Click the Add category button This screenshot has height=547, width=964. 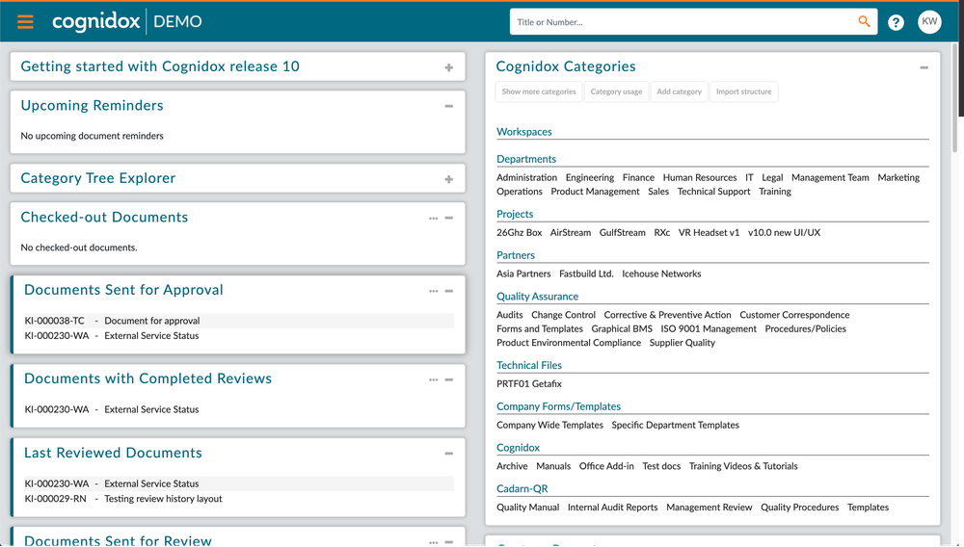pos(679,91)
